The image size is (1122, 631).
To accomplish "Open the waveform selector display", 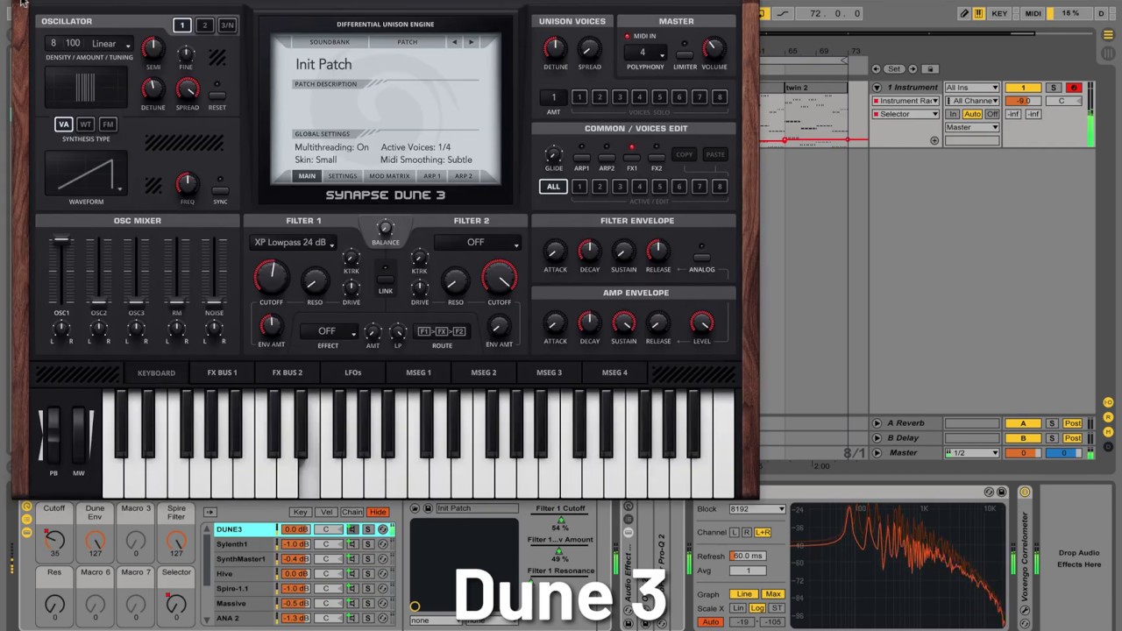I will pyautogui.click(x=85, y=174).
